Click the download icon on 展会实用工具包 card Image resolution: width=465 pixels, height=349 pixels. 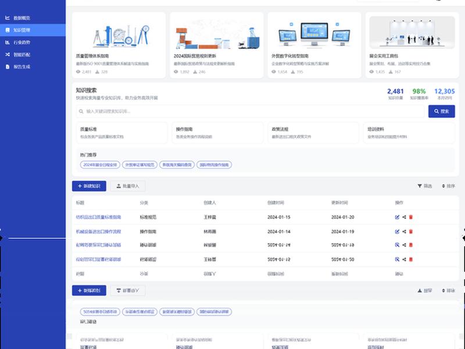click(x=391, y=72)
